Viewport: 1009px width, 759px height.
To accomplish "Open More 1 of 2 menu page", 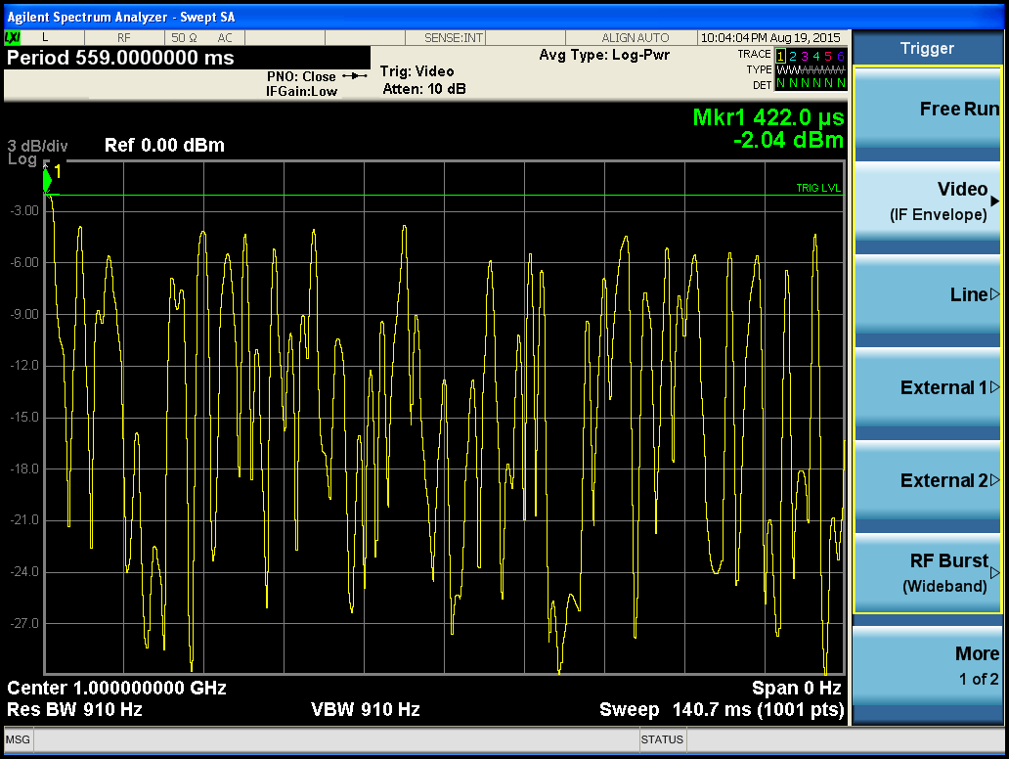I will (927, 666).
